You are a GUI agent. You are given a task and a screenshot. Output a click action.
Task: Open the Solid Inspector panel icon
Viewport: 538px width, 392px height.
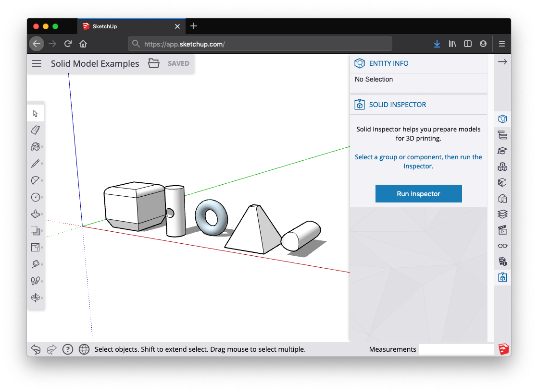(x=502, y=277)
